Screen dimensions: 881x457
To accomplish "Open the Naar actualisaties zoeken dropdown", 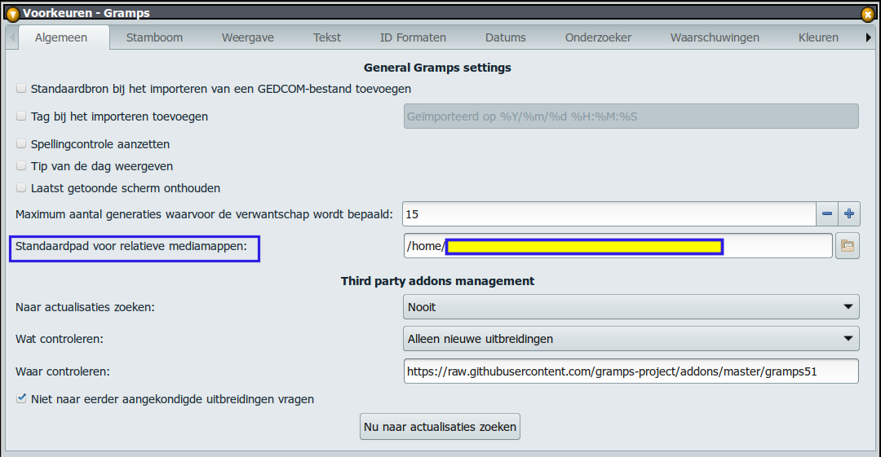I will pyautogui.click(x=631, y=307).
